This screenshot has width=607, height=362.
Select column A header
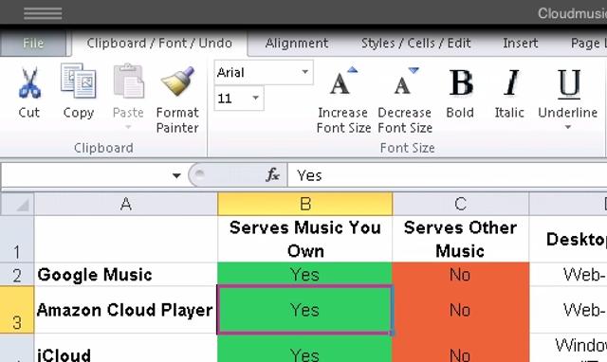(x=126, y=204)
